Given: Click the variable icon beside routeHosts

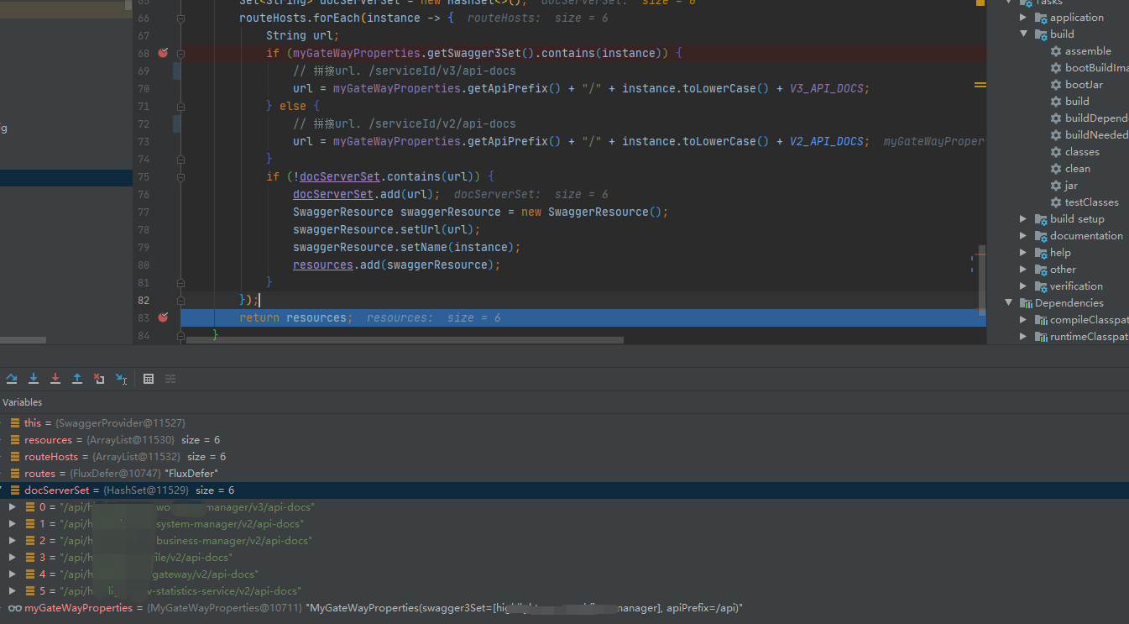Looking at the screenshot, I should click(15, 457).
